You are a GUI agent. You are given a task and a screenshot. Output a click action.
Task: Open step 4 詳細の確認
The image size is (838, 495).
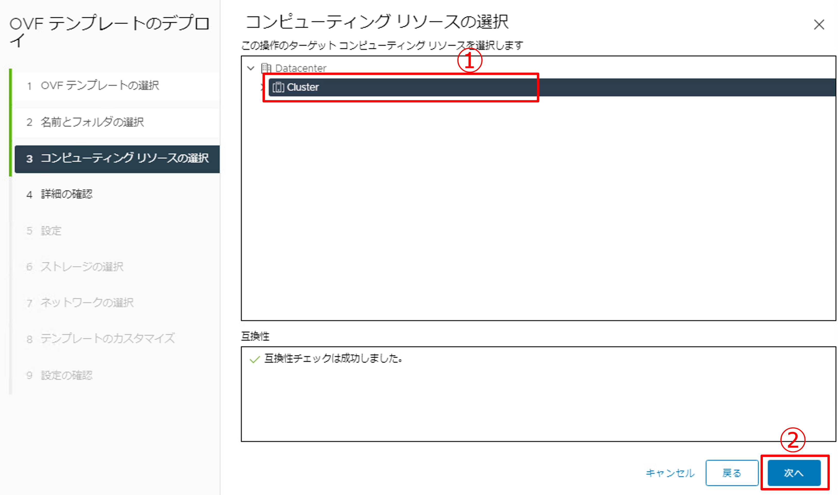coord(66,194)
